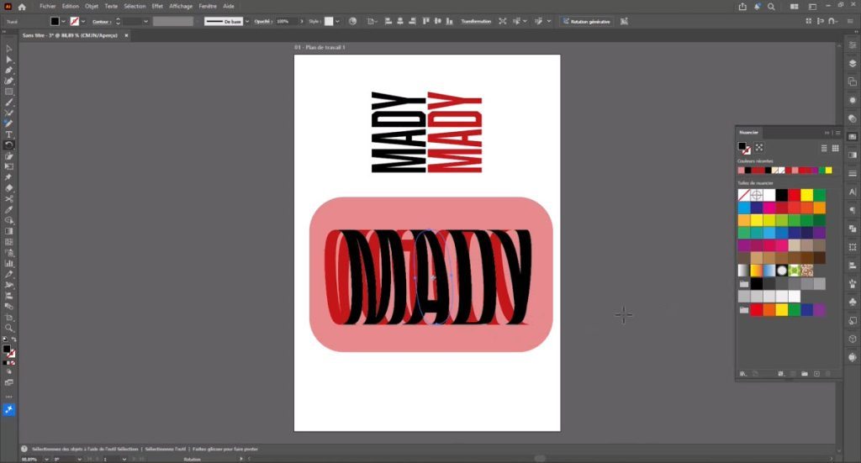Open the Effet menu
Screen dimensions: 861x463
(157, 6)
